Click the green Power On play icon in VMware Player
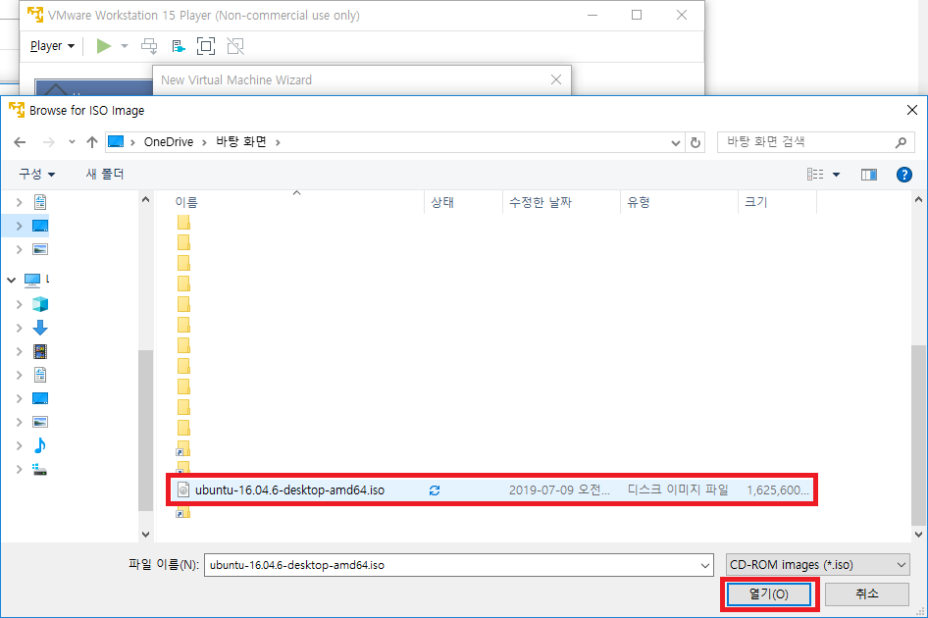 click(104, 46)
